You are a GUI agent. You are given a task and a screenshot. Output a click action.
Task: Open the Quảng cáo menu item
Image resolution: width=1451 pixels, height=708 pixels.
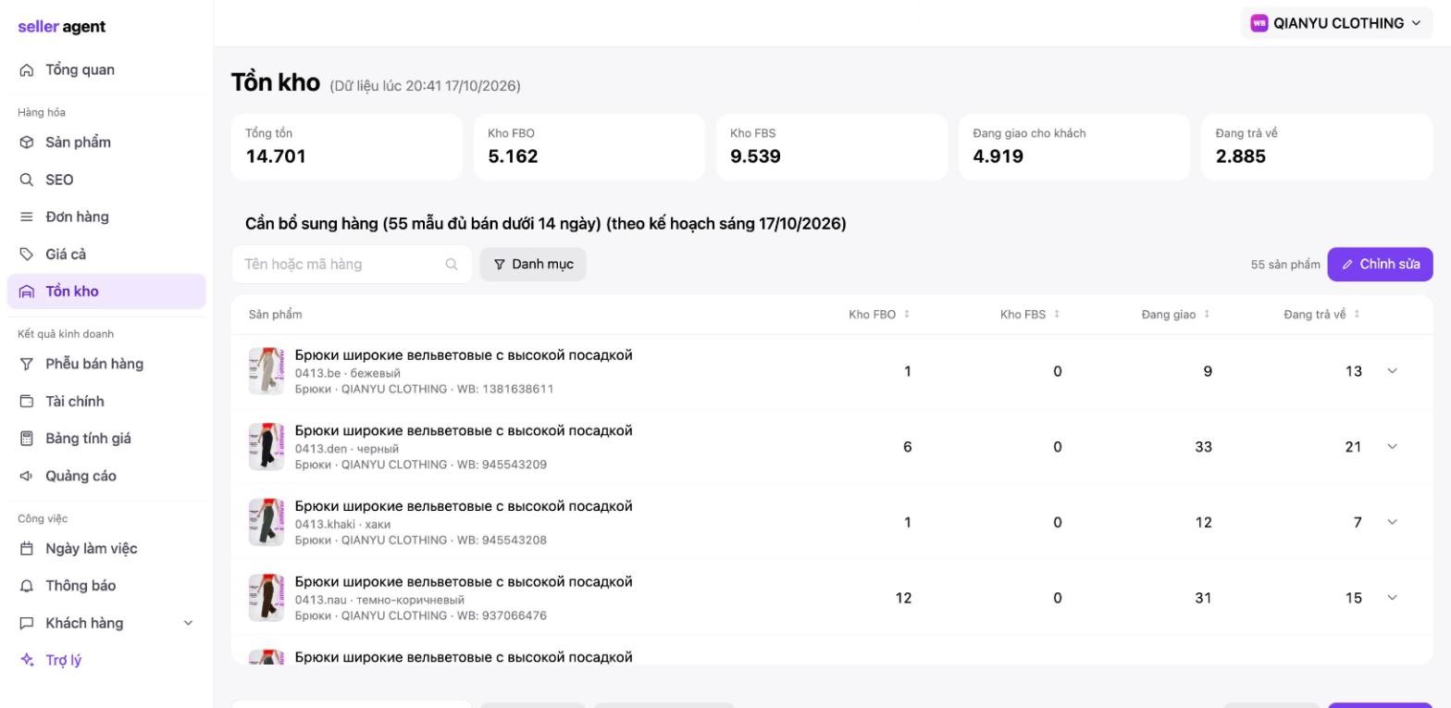[x=106, y=476]
